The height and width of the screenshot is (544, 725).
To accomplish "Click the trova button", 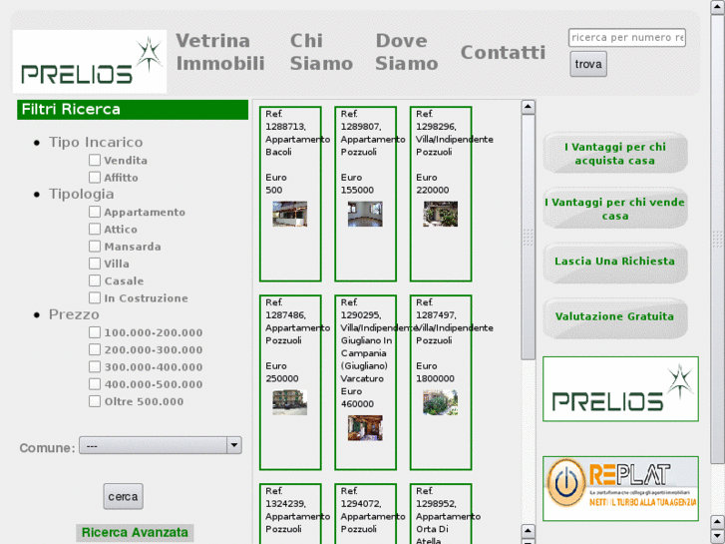I will pyautogui.click(x=588, y=64).
